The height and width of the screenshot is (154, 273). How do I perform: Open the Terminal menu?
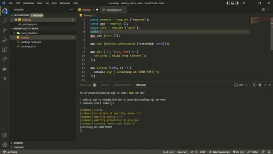tap(64, 3)
